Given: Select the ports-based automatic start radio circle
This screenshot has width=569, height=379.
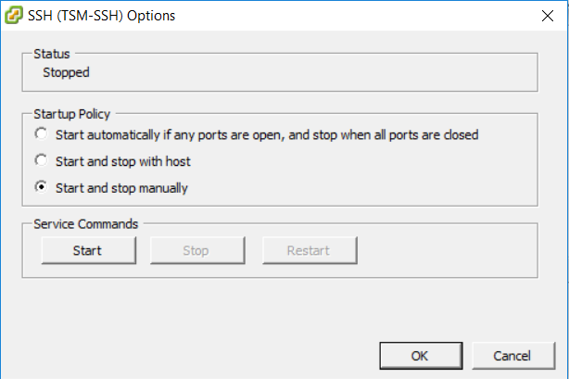Looking at the screenshot, I should [x=41, y=133].
